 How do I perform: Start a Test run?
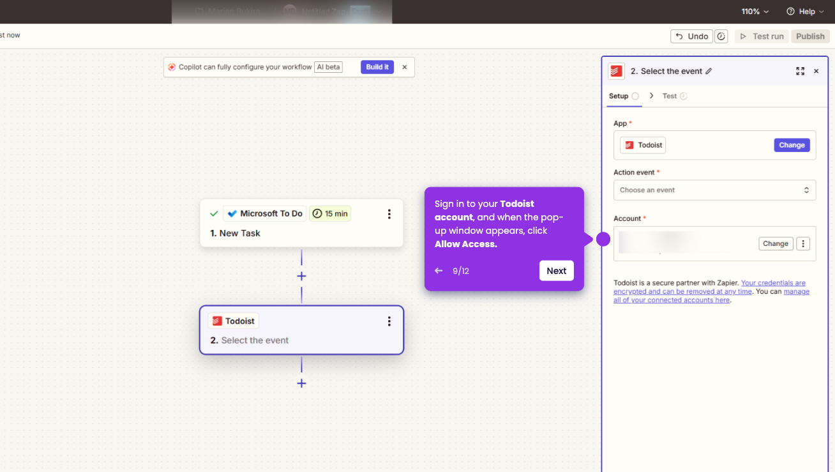(x=762, y=36)
